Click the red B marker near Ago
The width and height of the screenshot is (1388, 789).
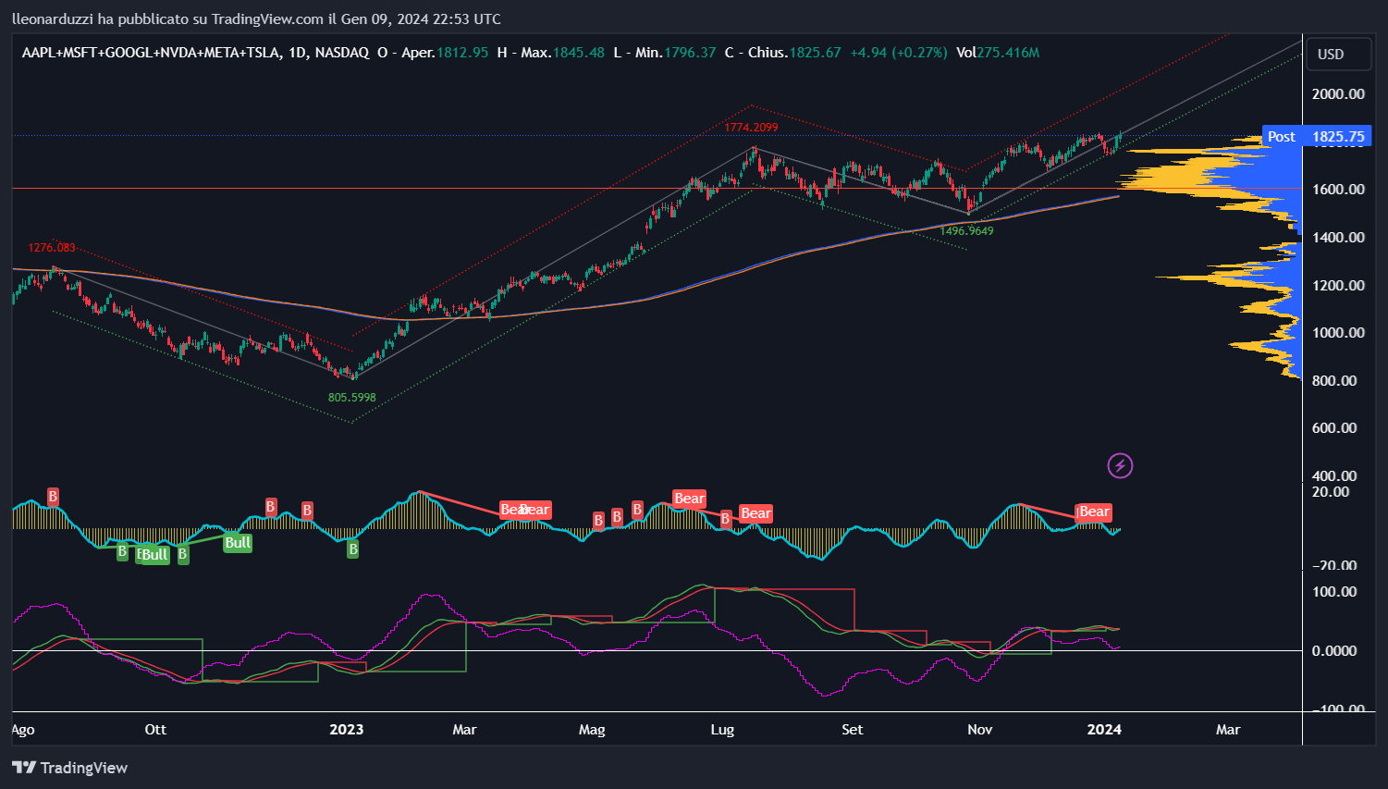[x=53, y=497]
